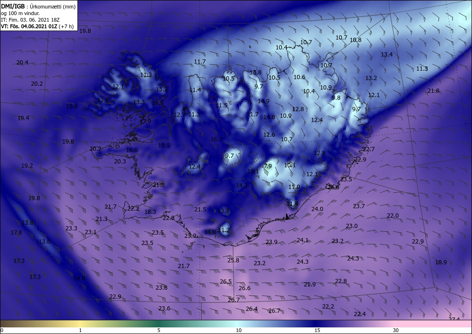This screenshot has width=472, height=334.
Task: Click the map value 24.1
Action: coord(303,240)
